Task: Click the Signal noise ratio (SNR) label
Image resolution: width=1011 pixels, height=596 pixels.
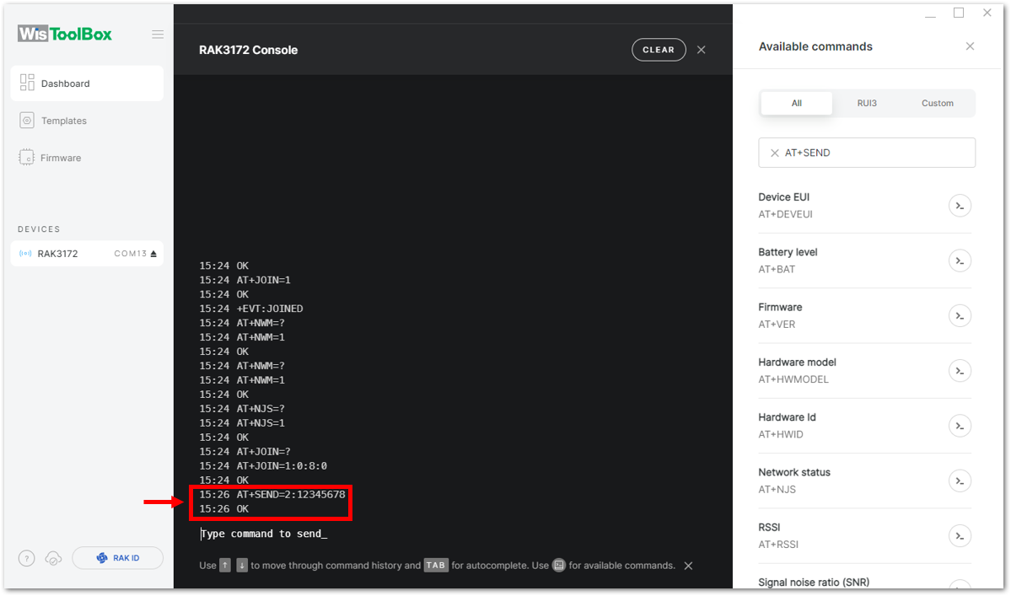Action: click(x=813, y=583)
